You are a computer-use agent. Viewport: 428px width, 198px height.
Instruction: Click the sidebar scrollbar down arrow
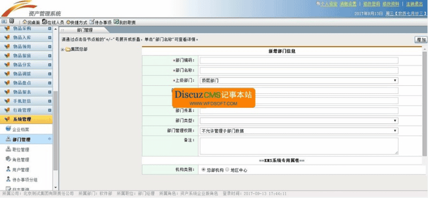[56, 188]
